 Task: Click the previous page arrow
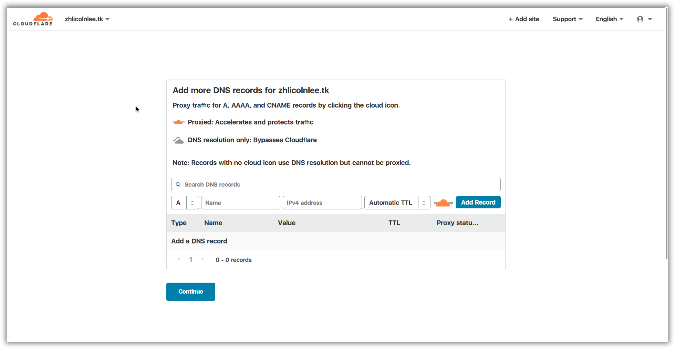(179, 259)
